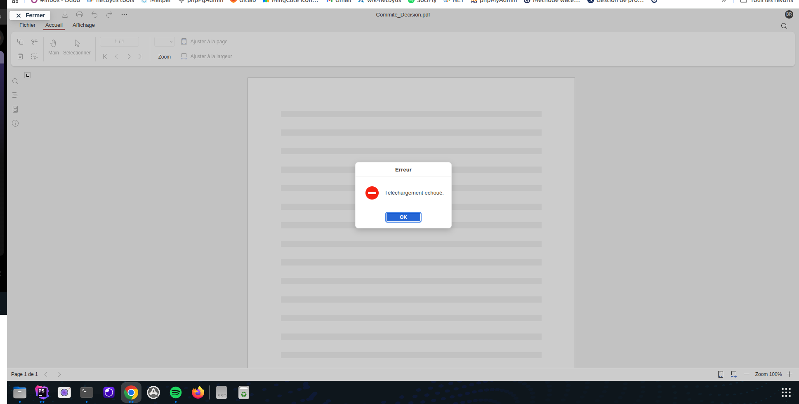The width and height of the screenshot is (799, 404).
Task: Select the Main hand tool
Action: coord(53,47)
